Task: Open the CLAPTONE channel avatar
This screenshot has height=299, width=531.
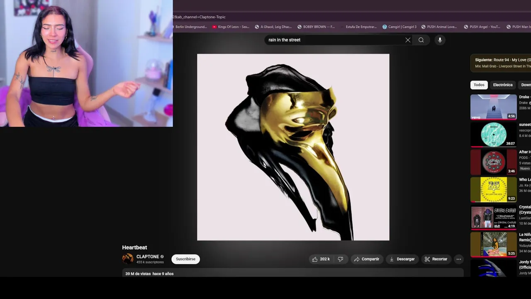Action: 128,259
